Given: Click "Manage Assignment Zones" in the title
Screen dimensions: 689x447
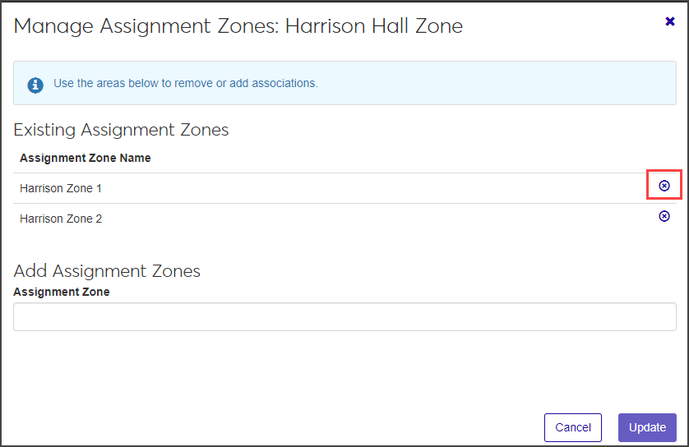Looking at the screenshot, I should 146,25.
